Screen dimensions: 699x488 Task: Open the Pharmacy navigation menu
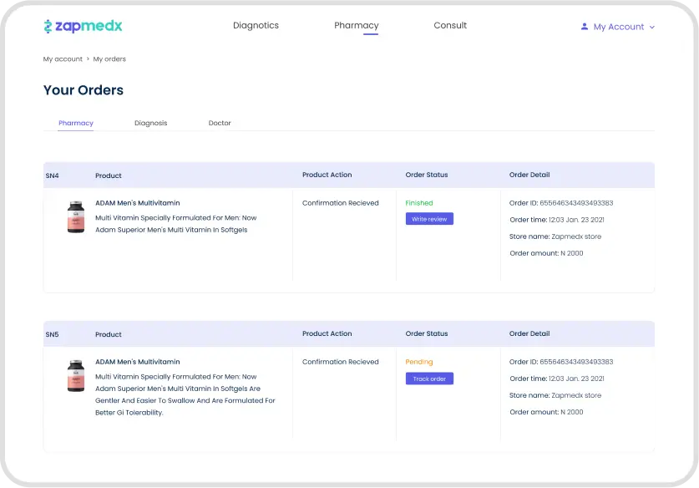pos(357,25)
